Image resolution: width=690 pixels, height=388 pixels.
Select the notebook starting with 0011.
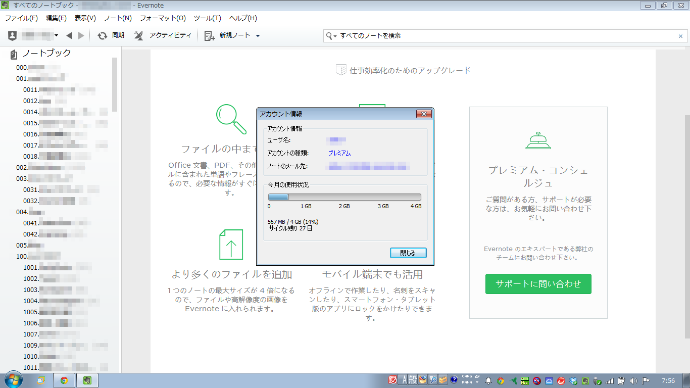coord(60,89)
